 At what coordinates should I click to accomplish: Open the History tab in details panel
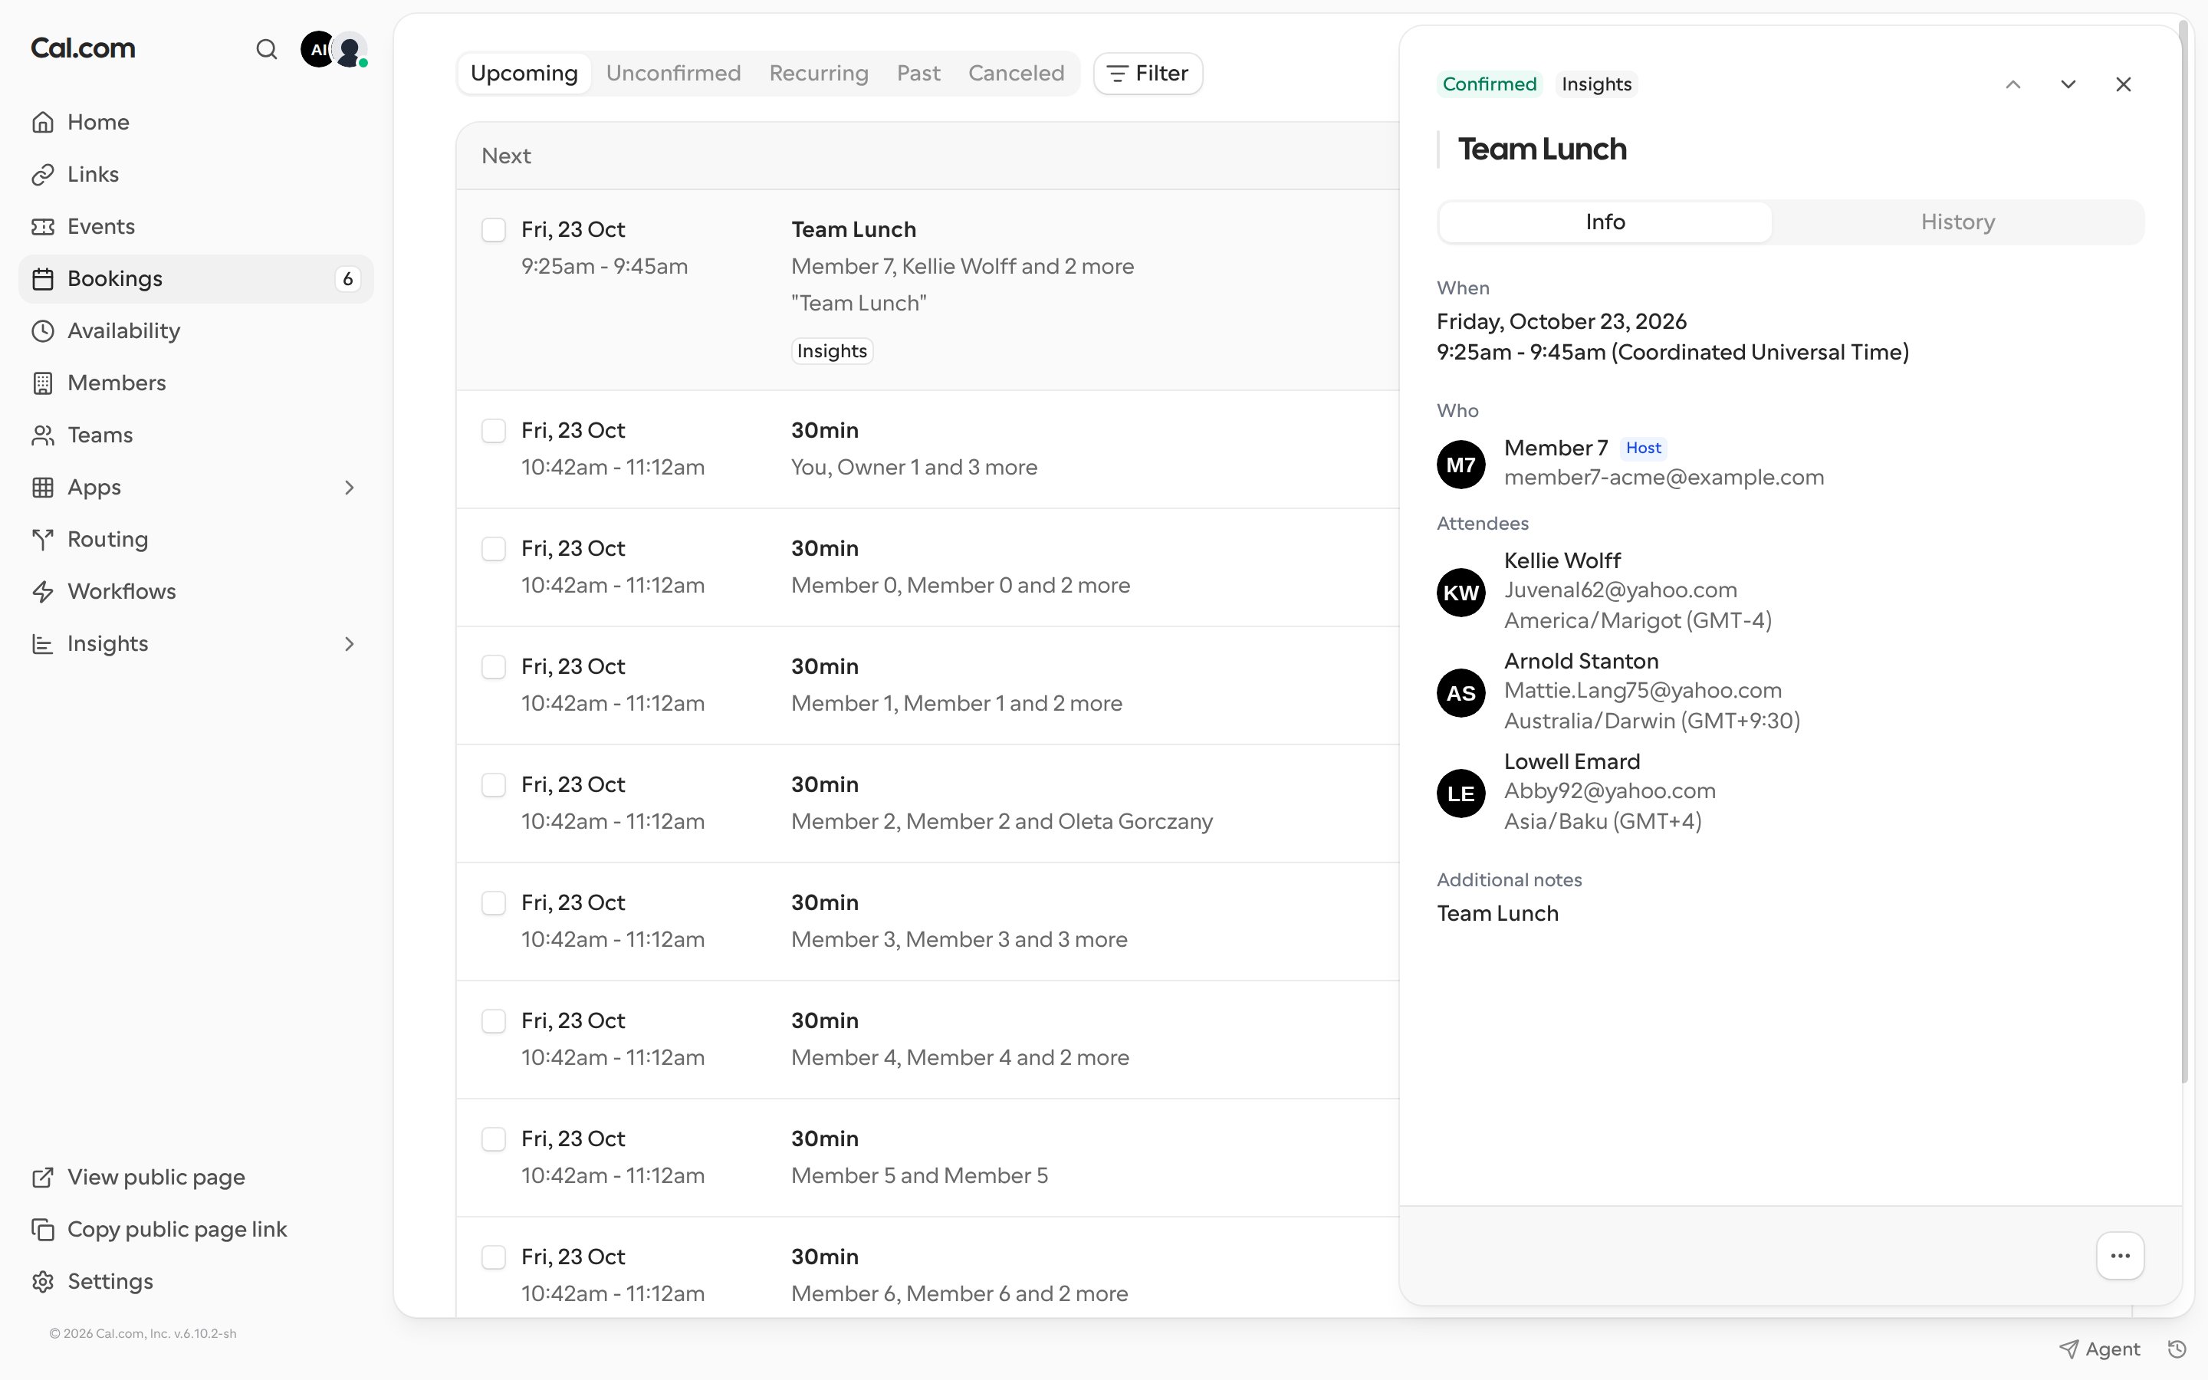(x=1958, y=222)
